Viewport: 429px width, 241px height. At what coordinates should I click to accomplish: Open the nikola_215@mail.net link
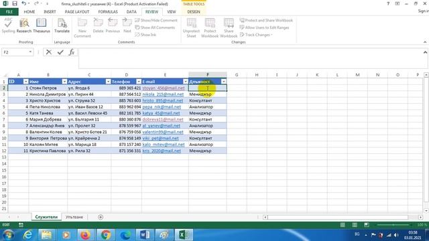[163, 94]
